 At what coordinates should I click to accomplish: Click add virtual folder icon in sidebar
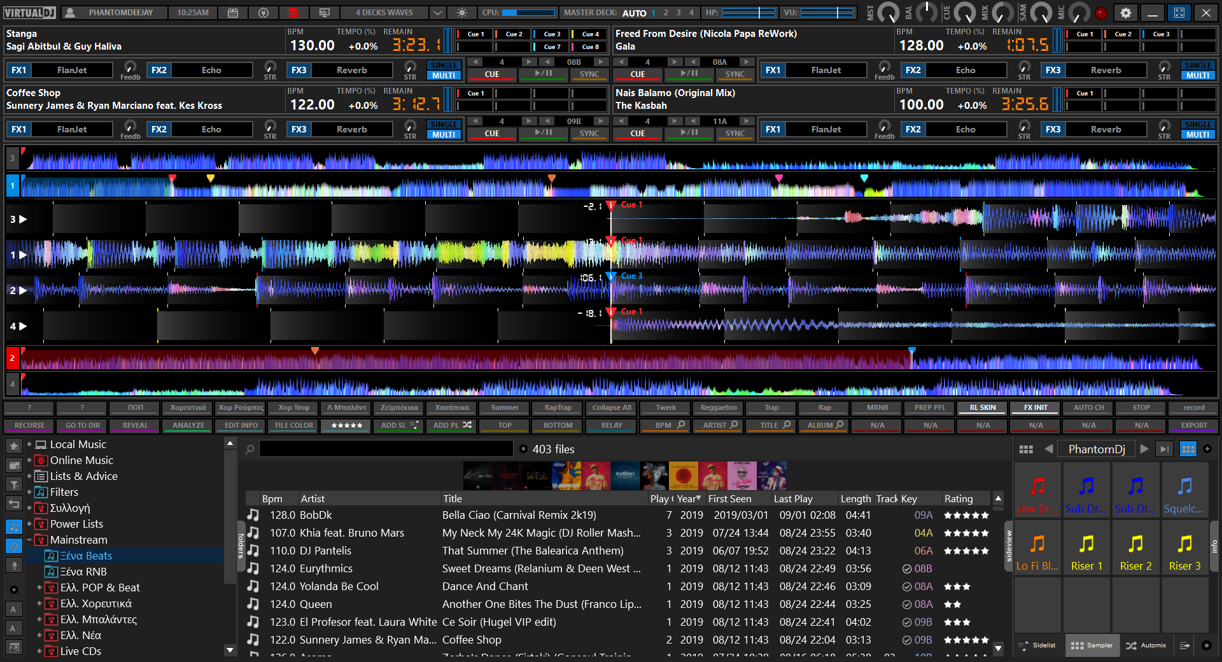14,465
